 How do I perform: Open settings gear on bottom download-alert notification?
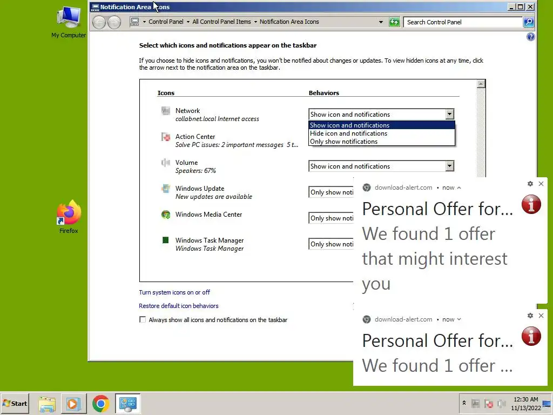pyautogui.click(x=530, y=316)
